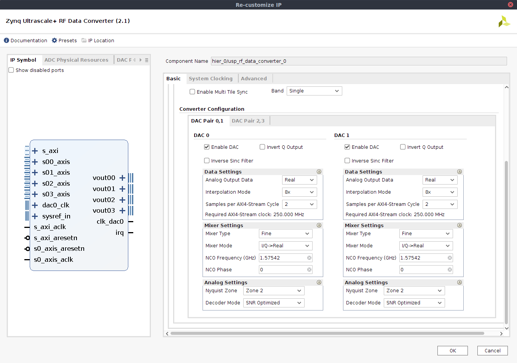Toggle DAC 1 Enable DAC checkbox
Screen dimensions: 517x363
click(x=347, y=147)
